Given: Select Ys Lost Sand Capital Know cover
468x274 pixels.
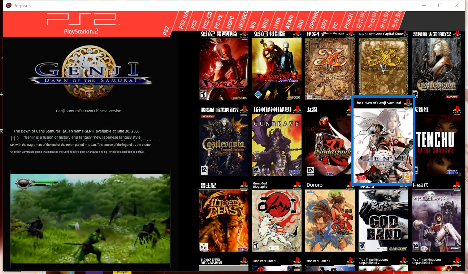Looking at the screenshot, I should (x=383, y=69).
